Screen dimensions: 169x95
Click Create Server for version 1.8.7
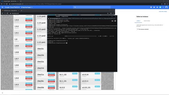pyautogui.click(x=29, y=61)
